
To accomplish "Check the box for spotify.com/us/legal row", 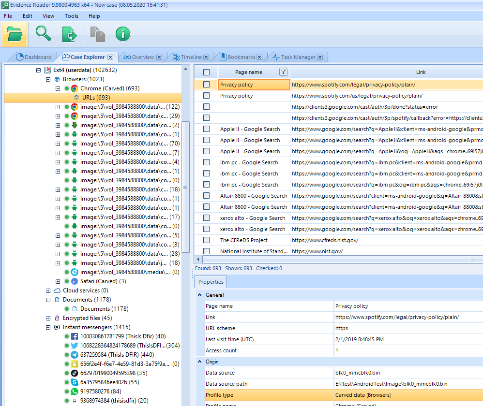I will (206, 96).
